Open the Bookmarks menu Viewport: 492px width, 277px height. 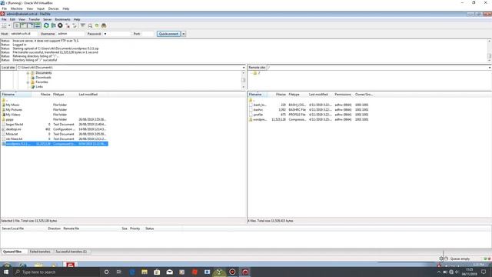tap(63, 19)
